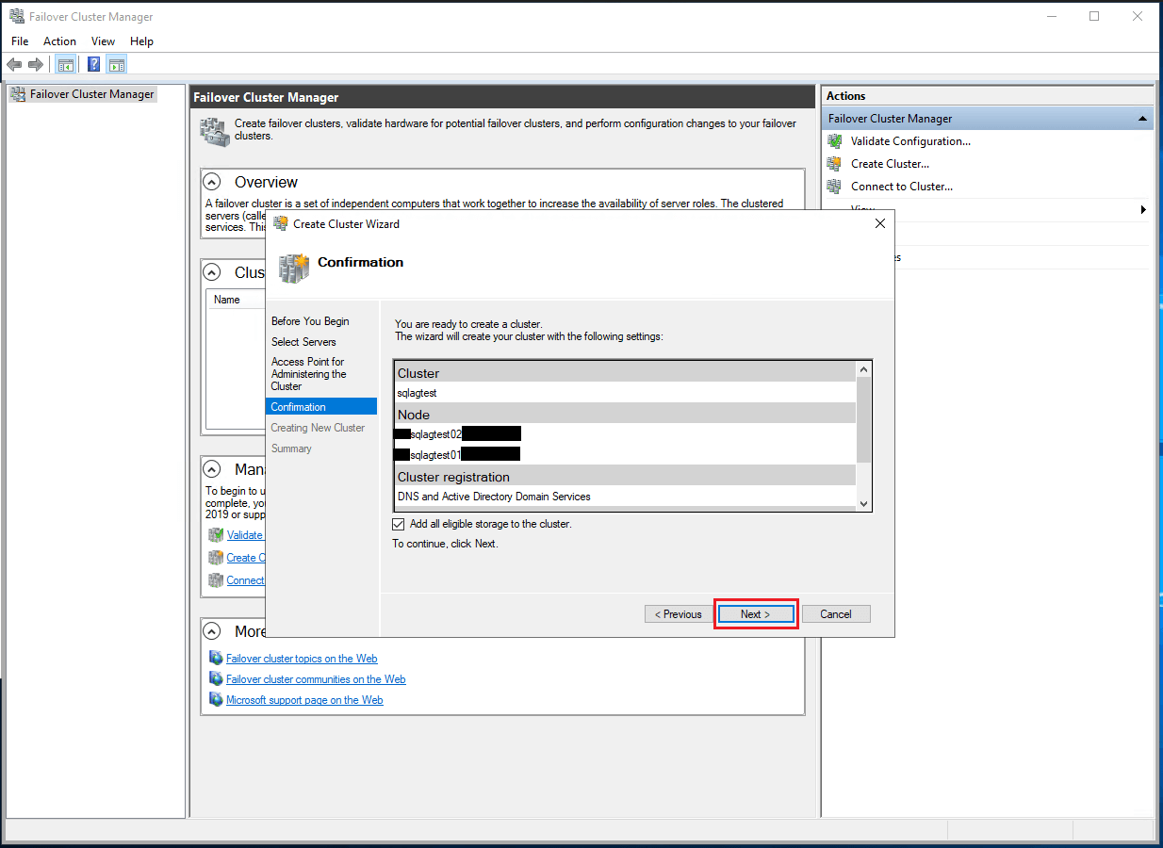Screen dimensions: 1163x848
Task: Open the View menu in the menu bar
Action: tap(103, 41)
